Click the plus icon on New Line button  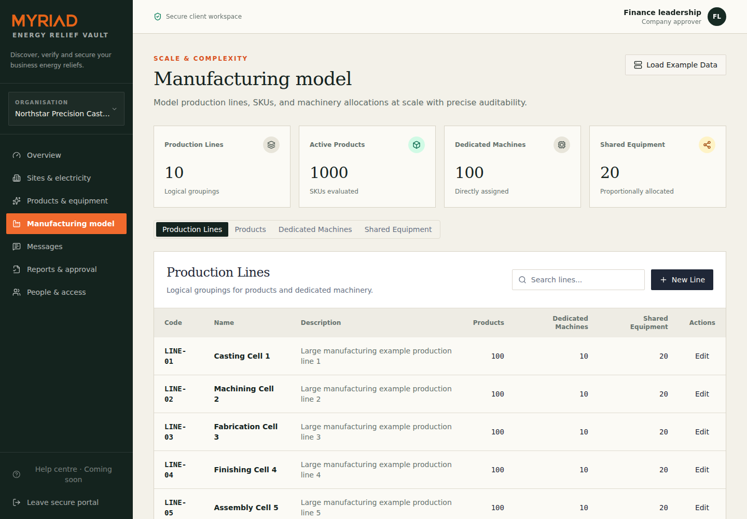click(663, 280)
